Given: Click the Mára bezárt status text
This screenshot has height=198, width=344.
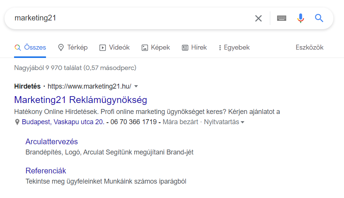Looking at the screenshot, I should (180, 122).
